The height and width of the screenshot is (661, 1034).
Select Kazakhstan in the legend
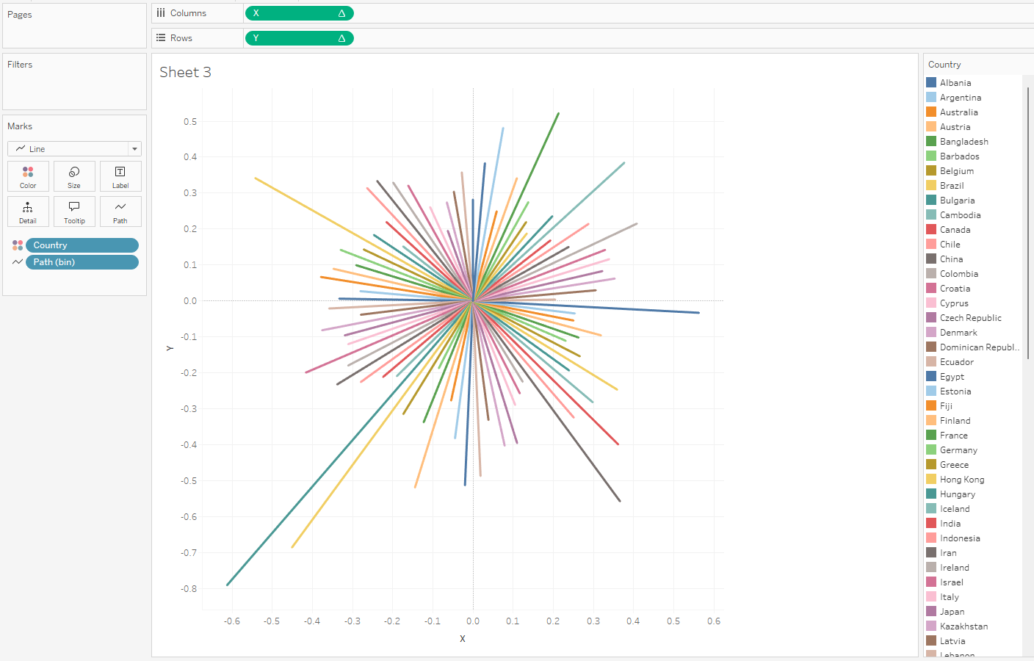(x=963, y=626)
